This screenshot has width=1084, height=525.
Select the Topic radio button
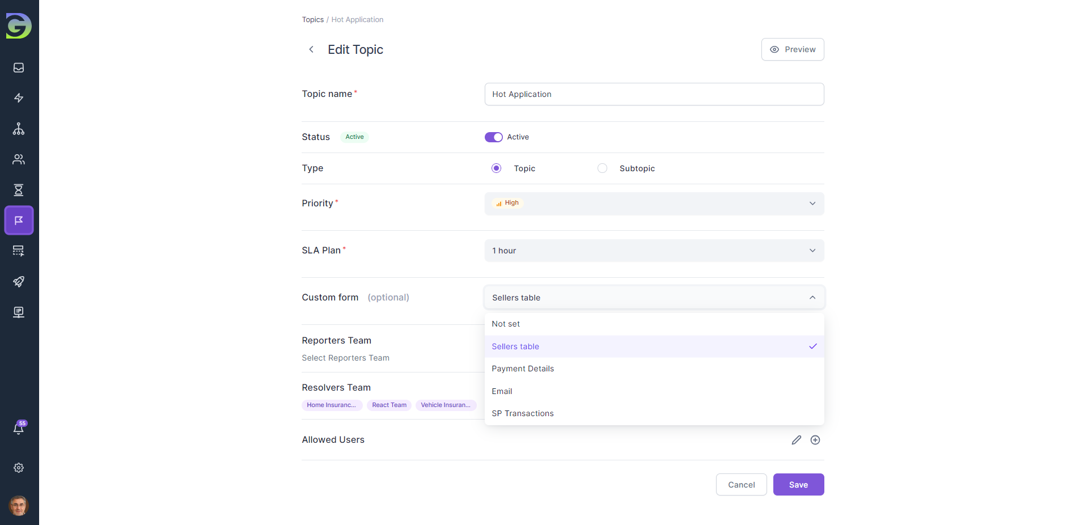point(496,168)
